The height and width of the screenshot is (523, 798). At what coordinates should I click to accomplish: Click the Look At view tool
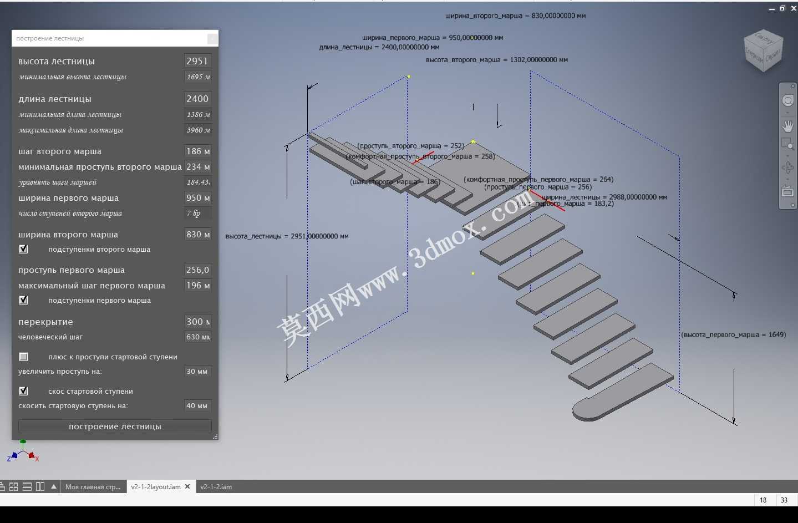787,191
